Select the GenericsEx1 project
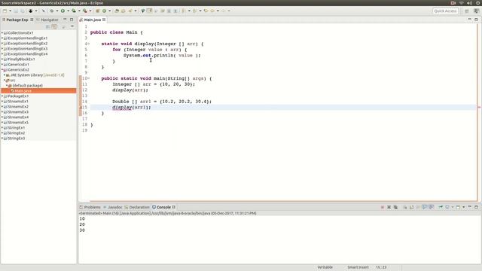The height and width of the screenshot is (271, 482). click(18, 65)
